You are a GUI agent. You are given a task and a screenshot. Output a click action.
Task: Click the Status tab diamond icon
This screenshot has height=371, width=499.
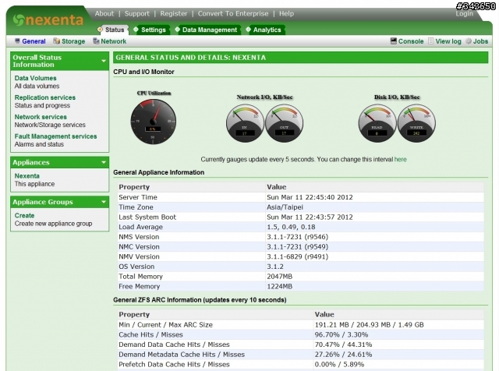101,30
